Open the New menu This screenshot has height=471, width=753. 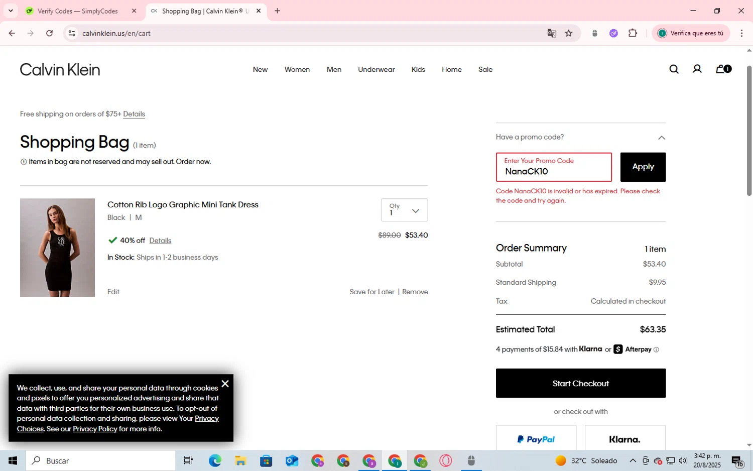click(260, 69)
